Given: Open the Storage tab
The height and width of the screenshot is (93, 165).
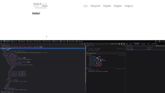Looking at the screenshot, I should click(63, 41).
